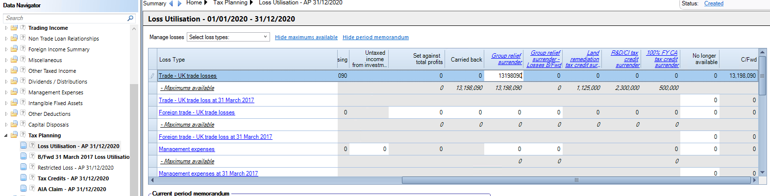Click the help icon beside Loss Utilisation node
This screenshot has height=196, width=770.
click(32, 146)
